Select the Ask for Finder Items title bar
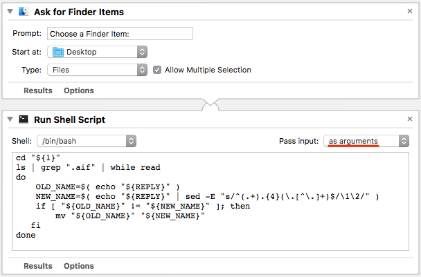This screenshot has height=277, width=421. pyautogui.click(x=208, y=12)
